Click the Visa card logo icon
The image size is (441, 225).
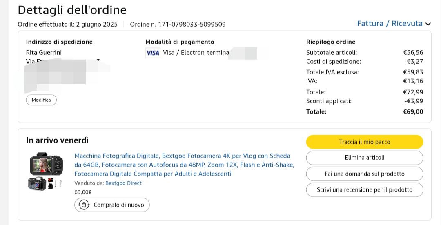click(153, 53)
